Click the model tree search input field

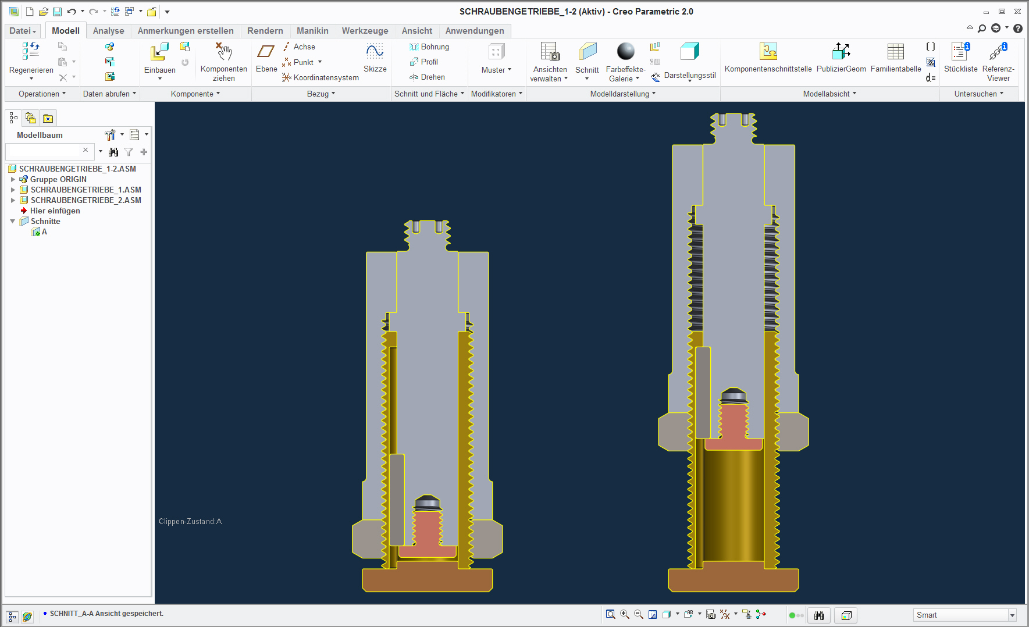coord(44,151)
